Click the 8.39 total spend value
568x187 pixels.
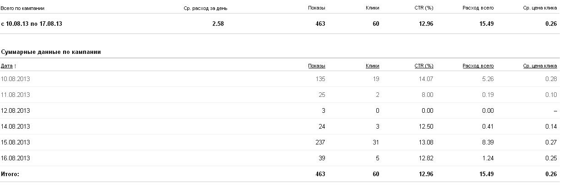pos(488,143)
